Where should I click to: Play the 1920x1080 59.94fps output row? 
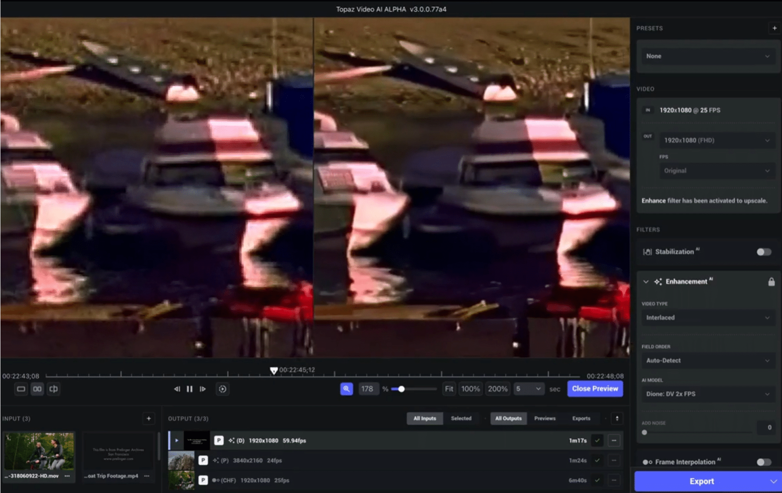(177, 440)
